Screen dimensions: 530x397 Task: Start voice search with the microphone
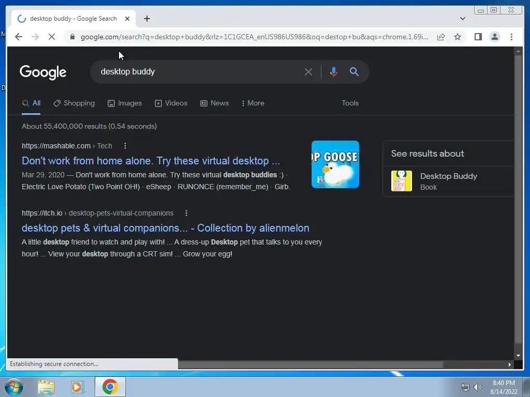pyautogui.click(x=334, y=71)
